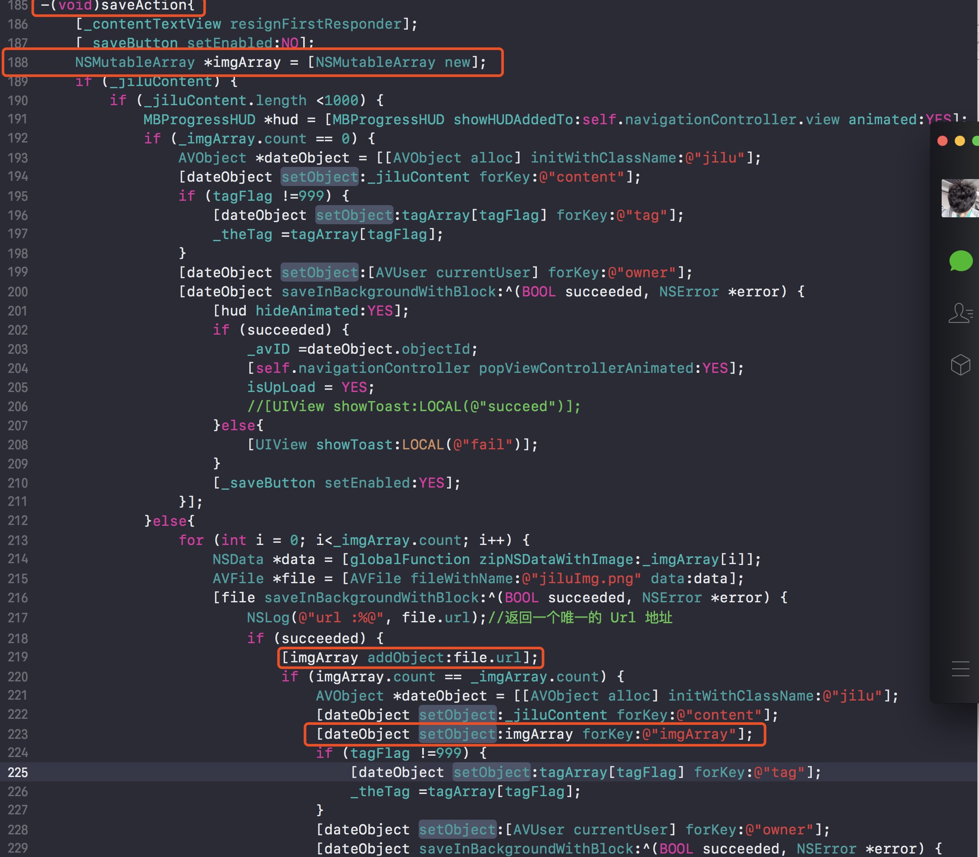
Task: Click the popViewControllerAnimated method text
Action: click(586, 368)
